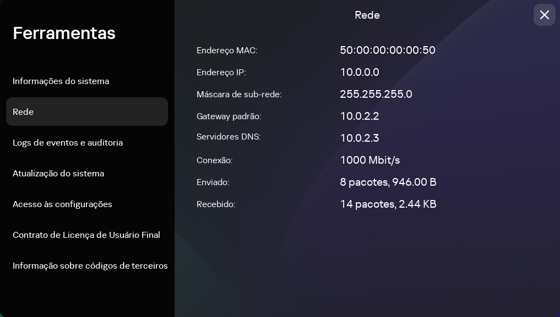Click the Ferramentas heading

pos(64,34)
